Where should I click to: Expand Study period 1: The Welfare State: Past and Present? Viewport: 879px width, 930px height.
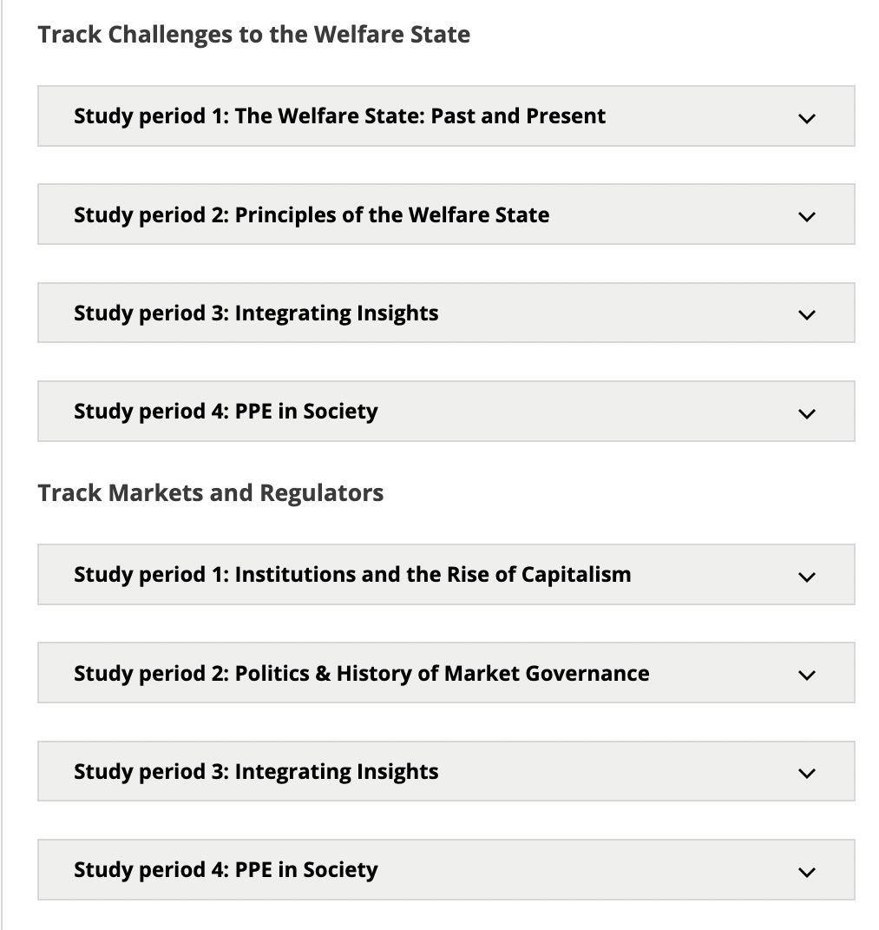coord(339,116)
